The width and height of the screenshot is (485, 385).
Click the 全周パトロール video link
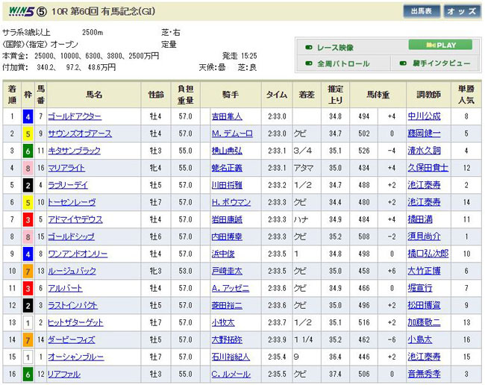(343, 64)
